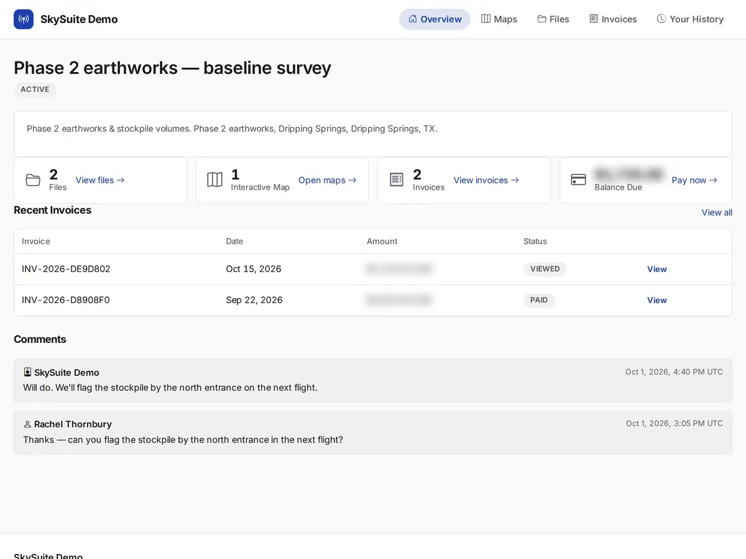
Task: Click the Date column header
Action: 234,241
